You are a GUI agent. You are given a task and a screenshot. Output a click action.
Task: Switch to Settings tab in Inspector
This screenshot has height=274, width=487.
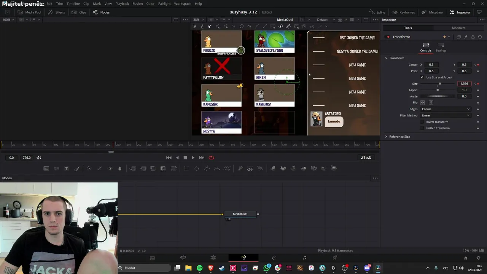click(x=441, y=48)
